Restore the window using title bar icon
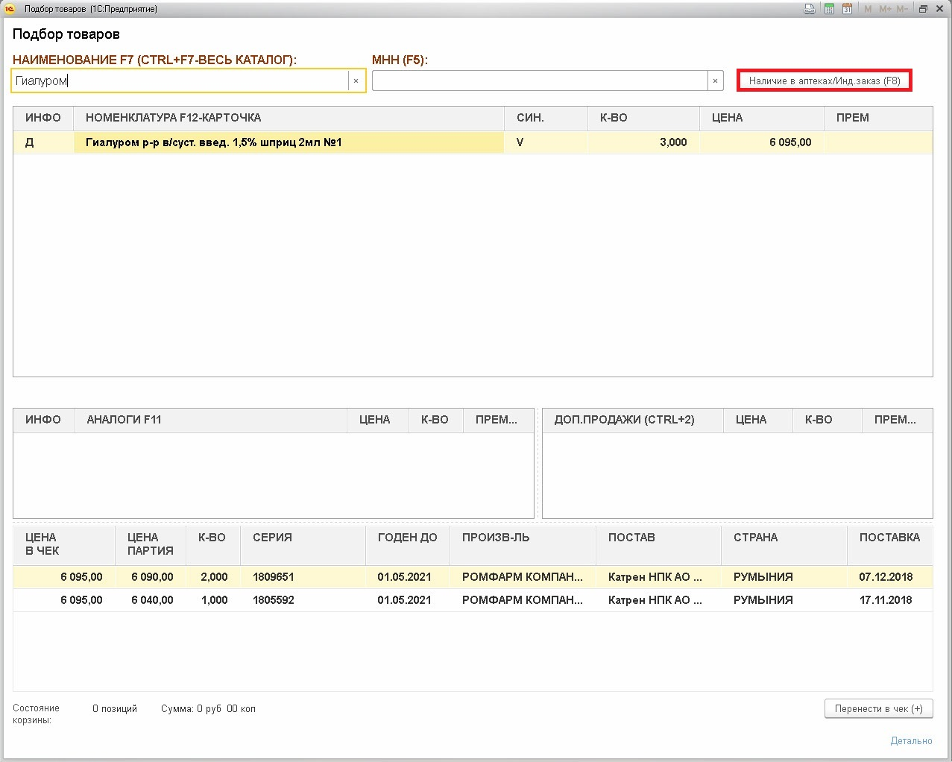This screenshot has width=952, height=762. tap(923, 9)
